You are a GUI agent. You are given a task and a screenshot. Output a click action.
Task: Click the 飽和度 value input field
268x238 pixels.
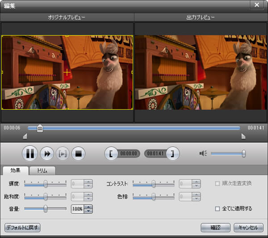(x=77, y=196)
